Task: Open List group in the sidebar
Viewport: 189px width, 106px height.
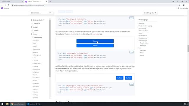Action: click(36, 72)
